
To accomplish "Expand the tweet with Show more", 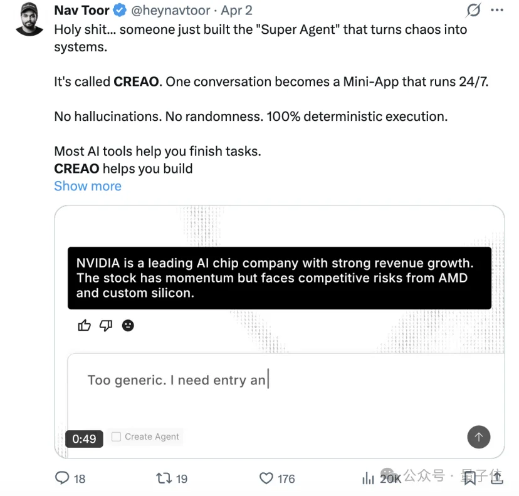I will [87, 185].
